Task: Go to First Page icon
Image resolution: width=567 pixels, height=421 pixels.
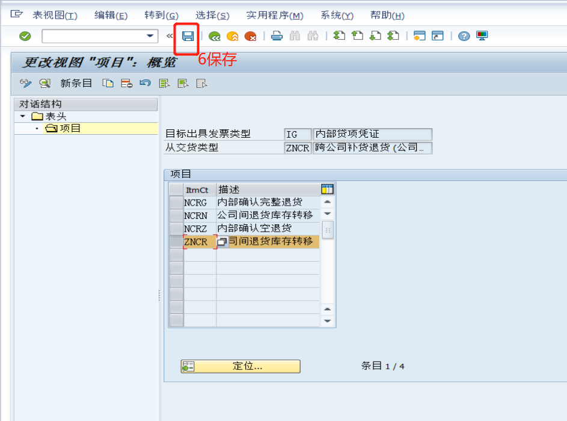Action: [x=339, y=35]
